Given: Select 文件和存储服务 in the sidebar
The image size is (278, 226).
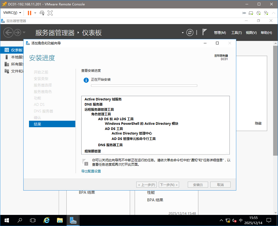Looking at the screenshot, I should click(12, 71).
